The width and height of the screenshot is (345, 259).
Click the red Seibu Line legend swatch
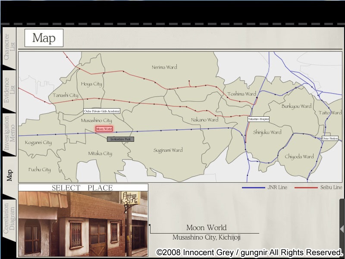(x=306, y=188)
